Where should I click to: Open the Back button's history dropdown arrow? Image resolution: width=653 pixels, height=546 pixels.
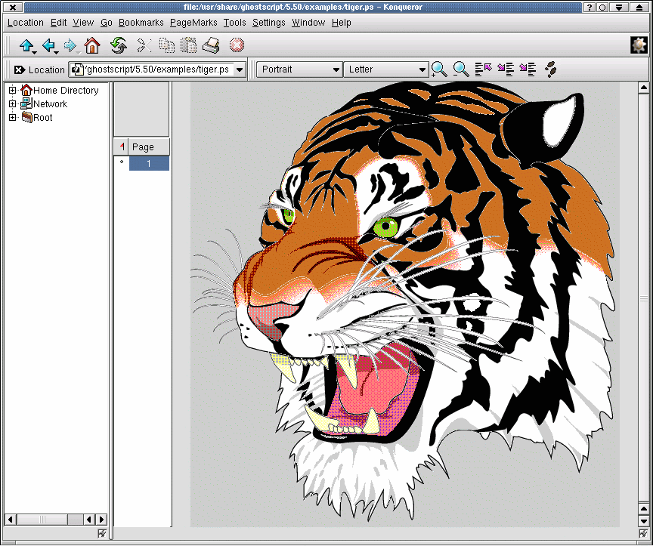click(56, 52)
